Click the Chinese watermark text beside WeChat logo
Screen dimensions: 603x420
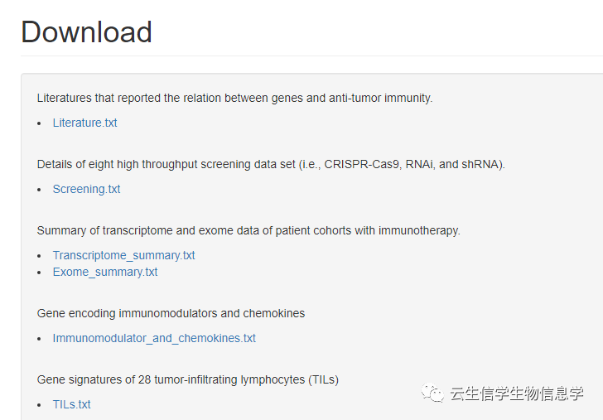[x=517, y=393]
